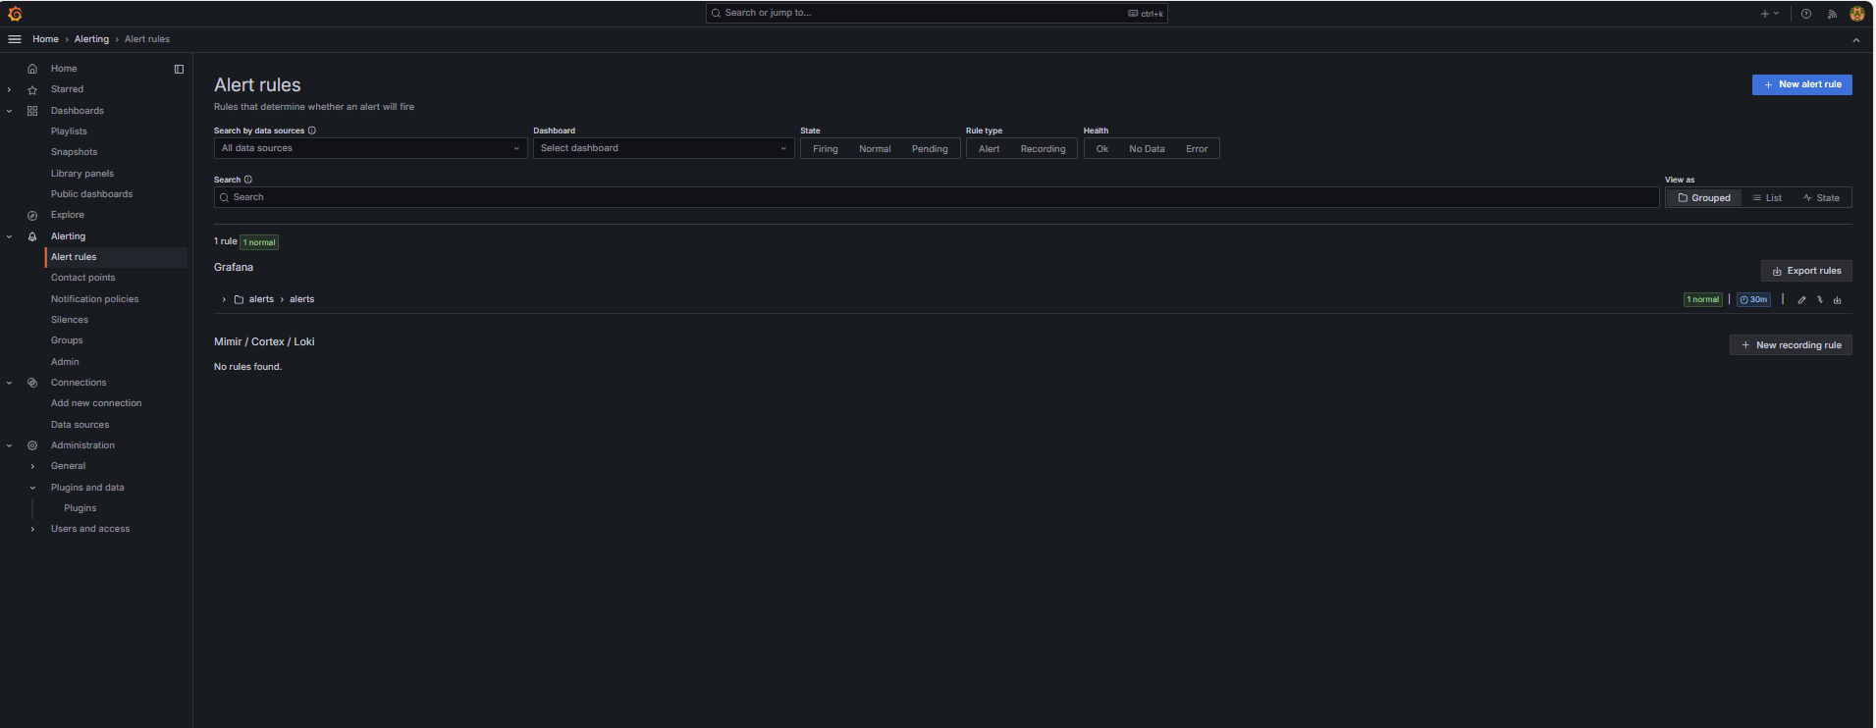The height and width of the screenshot is (728, 1876).
Task: Filter by Ok health
Action: click(x=1102, y=149)
